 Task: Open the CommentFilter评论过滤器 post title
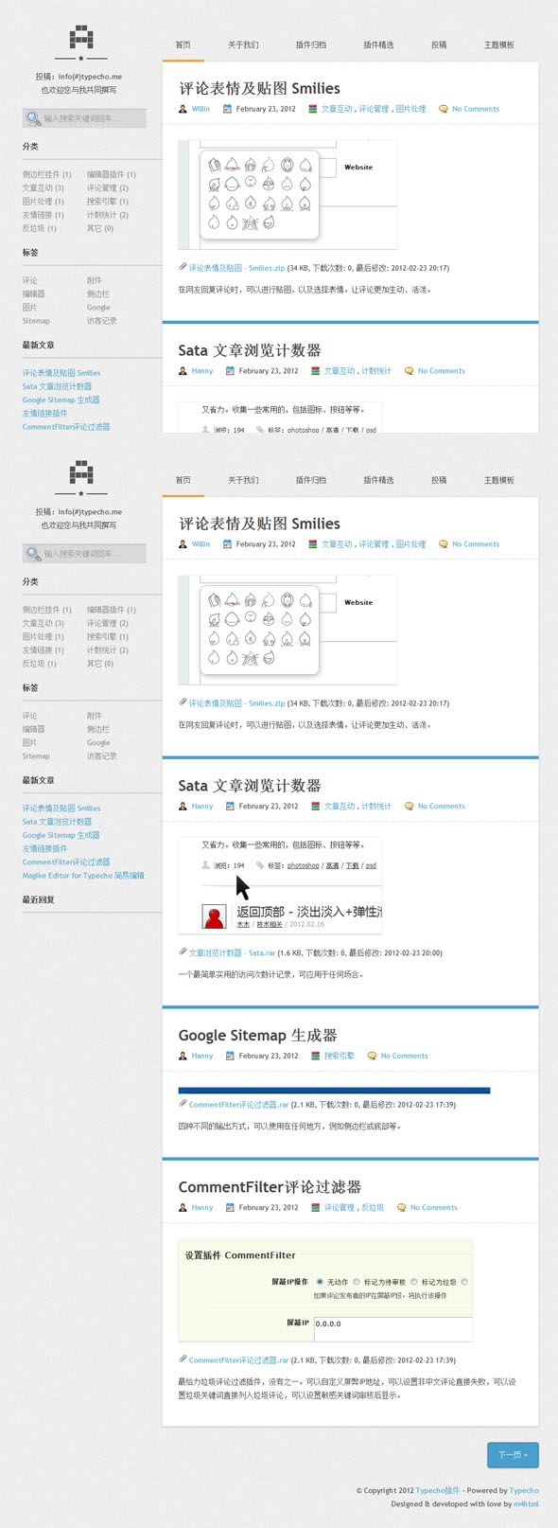[270, 1187]
